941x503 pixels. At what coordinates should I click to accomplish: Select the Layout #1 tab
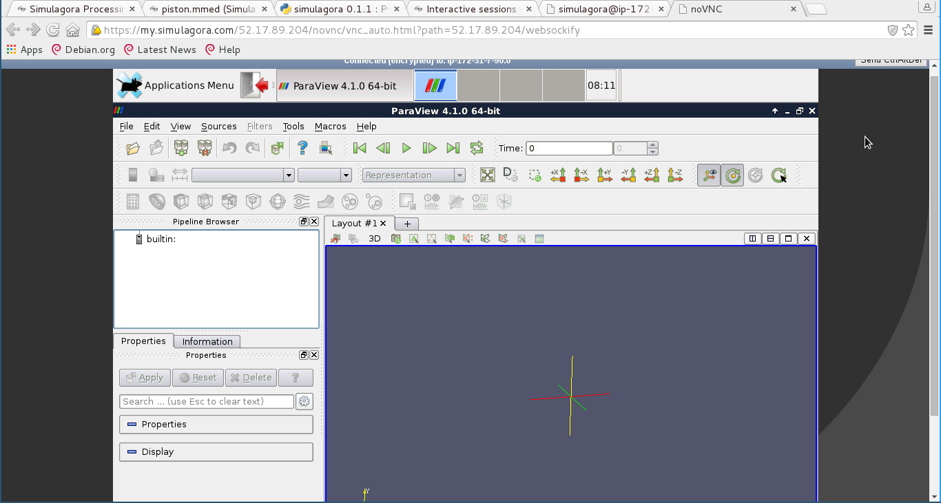point(359,223)
